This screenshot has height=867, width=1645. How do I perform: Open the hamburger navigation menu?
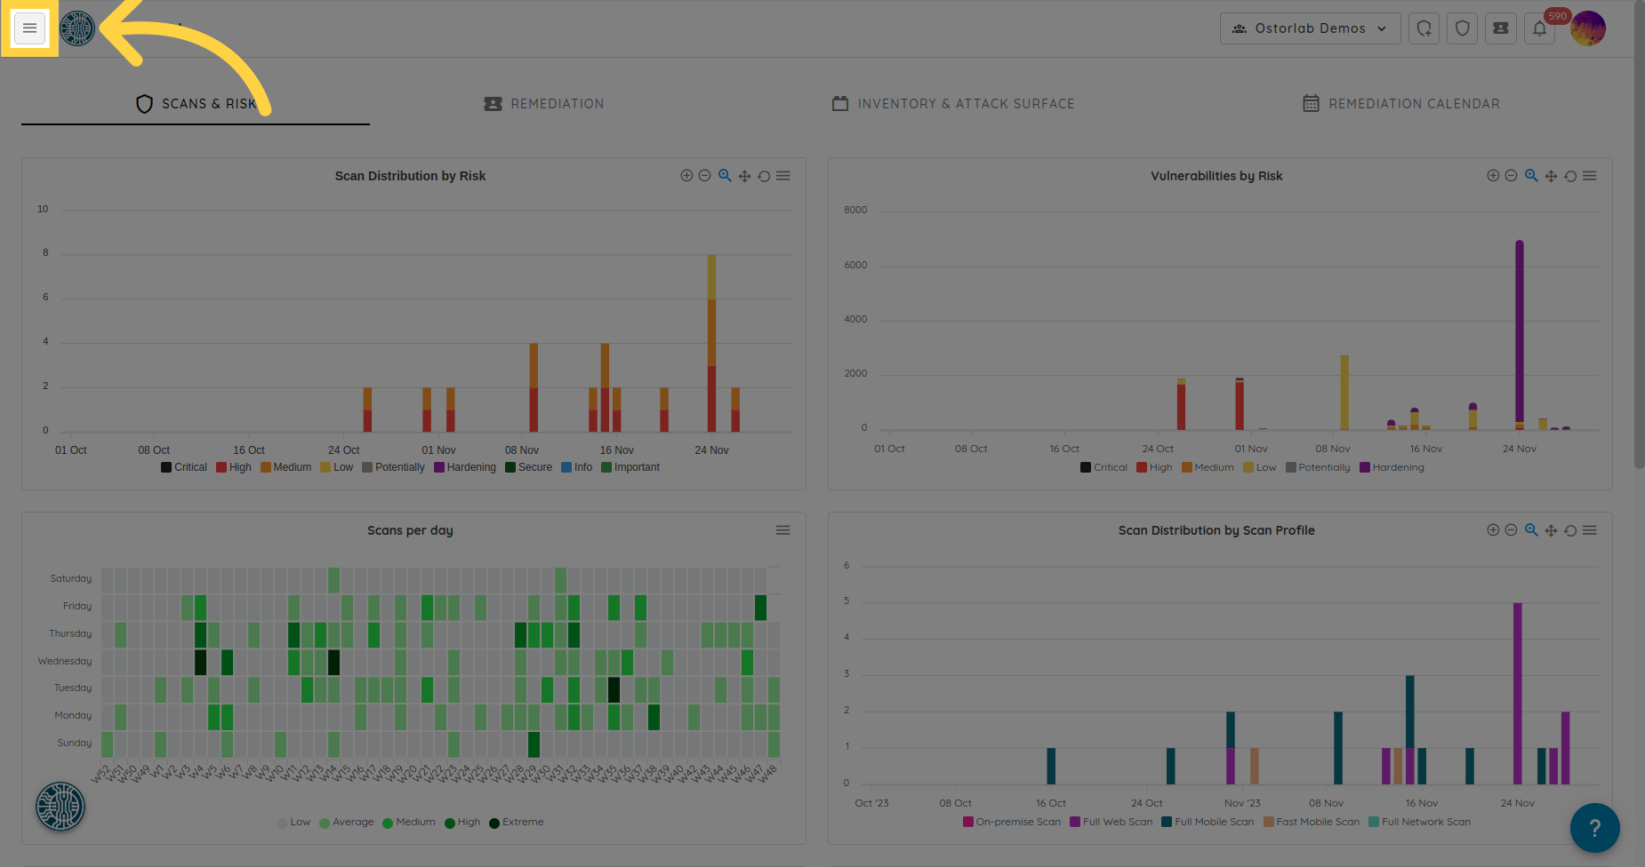point(29,28)
